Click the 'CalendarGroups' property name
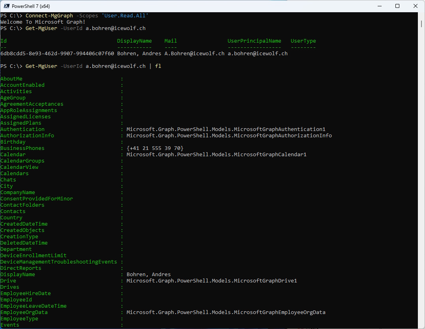This screenshot has width=425, height=329. pos(22,161)
